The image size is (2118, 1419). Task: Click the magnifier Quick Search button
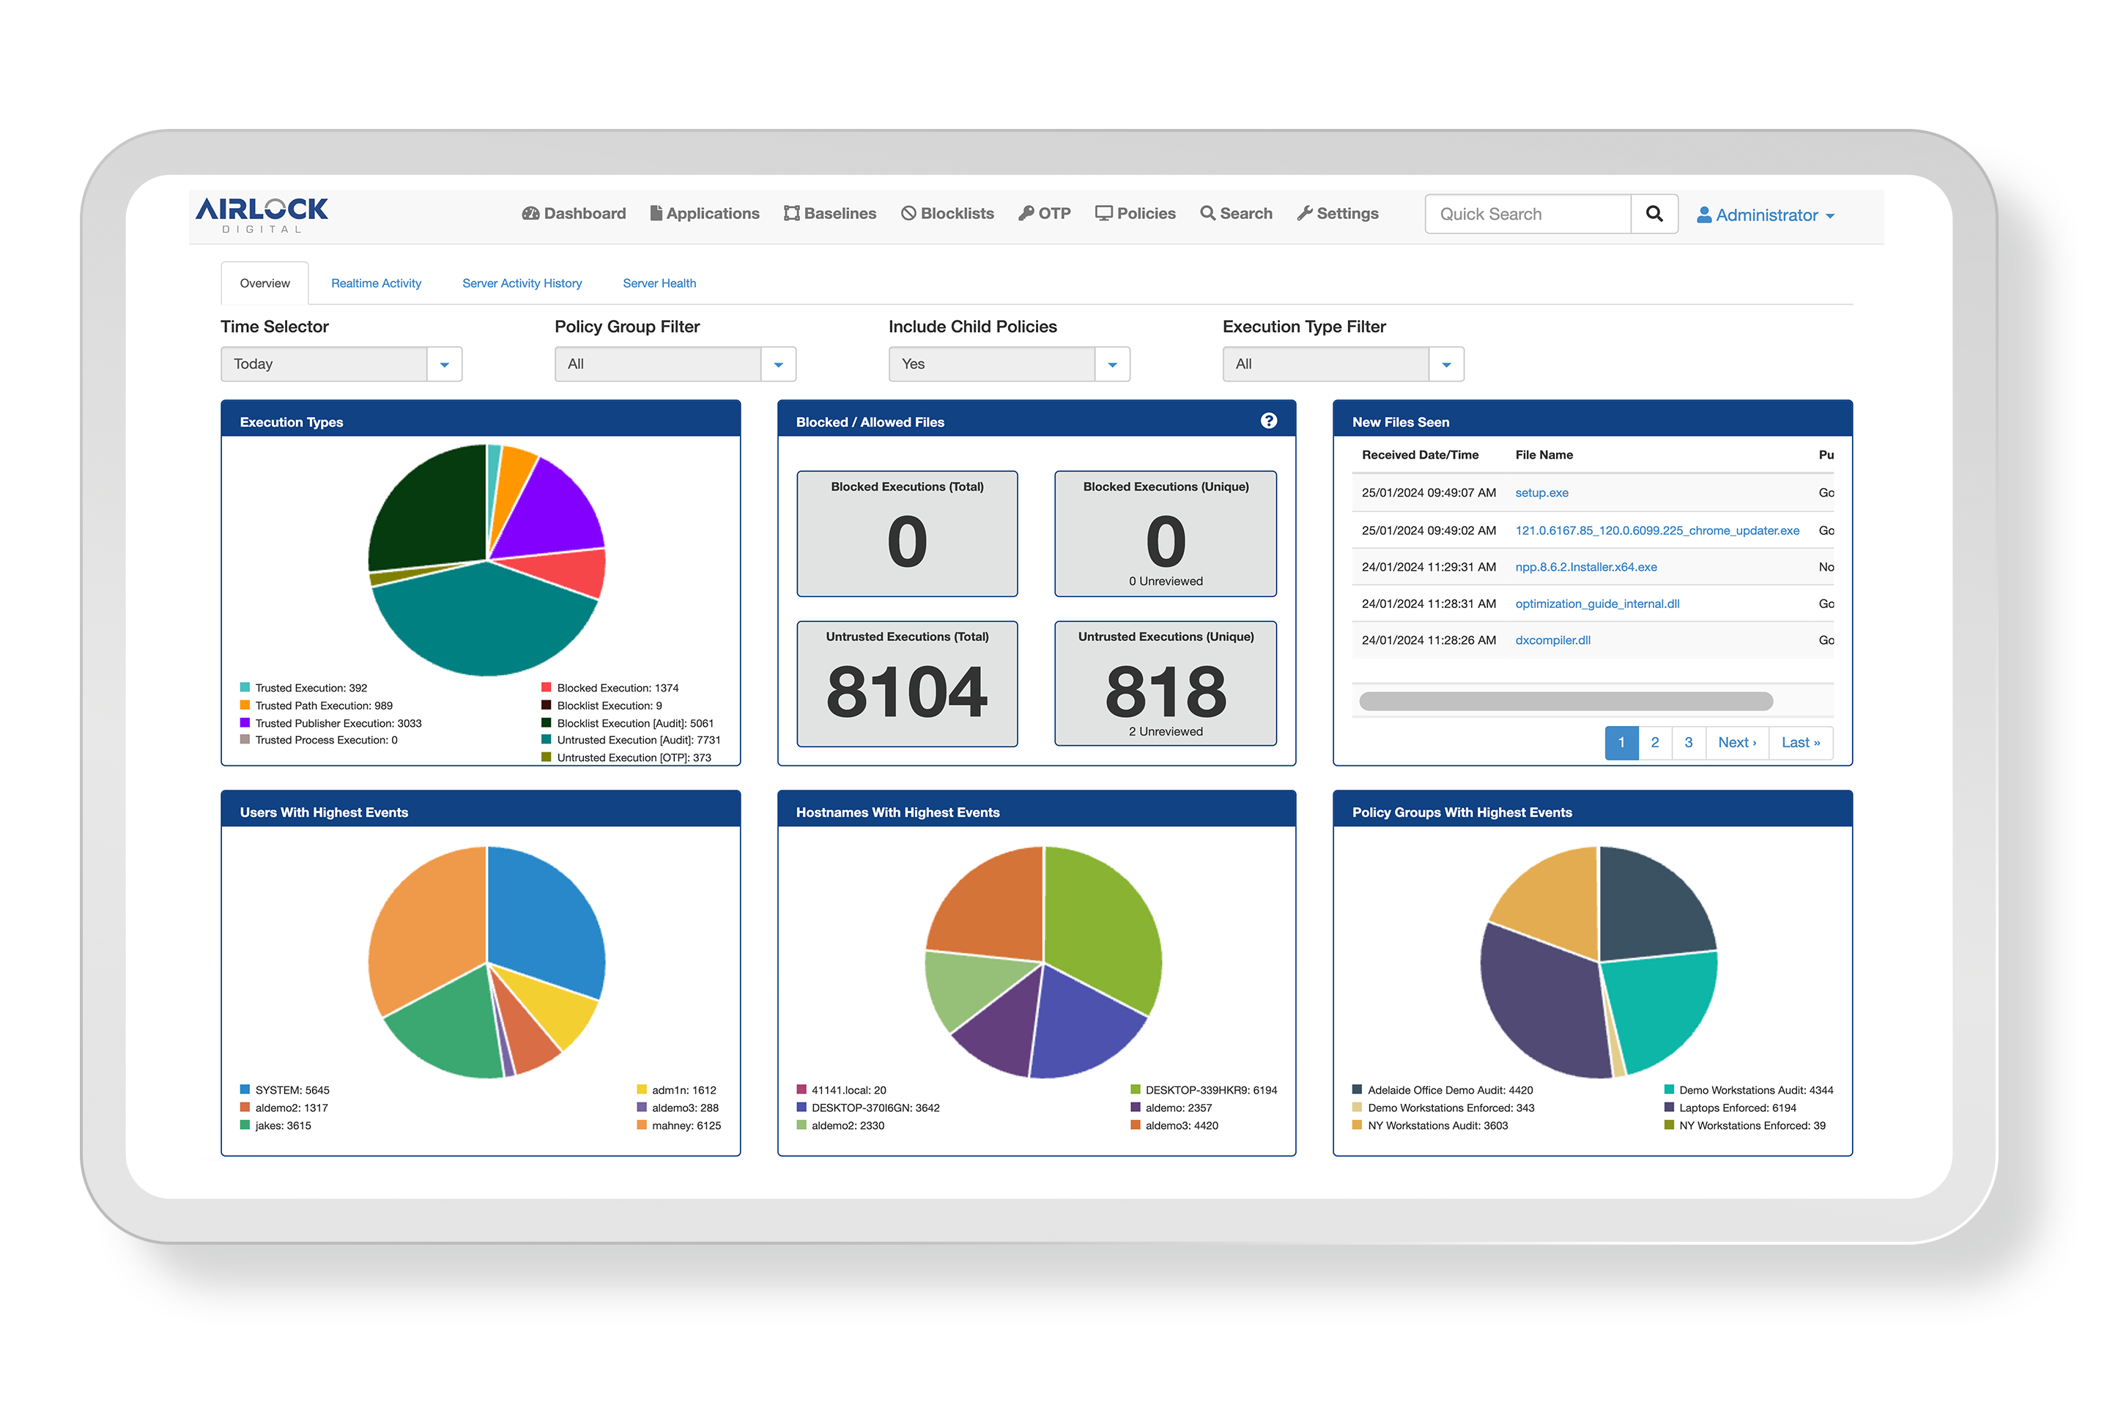[x=1654, y=214]
